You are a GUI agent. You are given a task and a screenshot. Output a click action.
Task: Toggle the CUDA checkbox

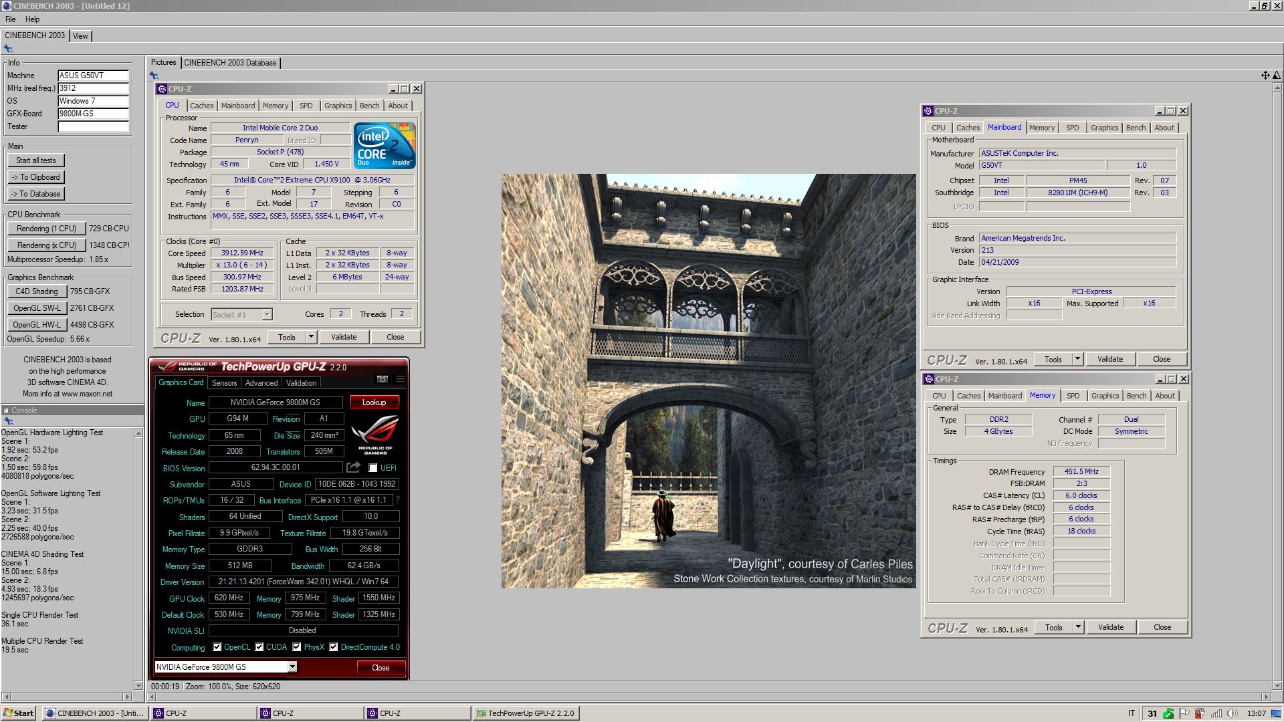[x=259, y=647]
